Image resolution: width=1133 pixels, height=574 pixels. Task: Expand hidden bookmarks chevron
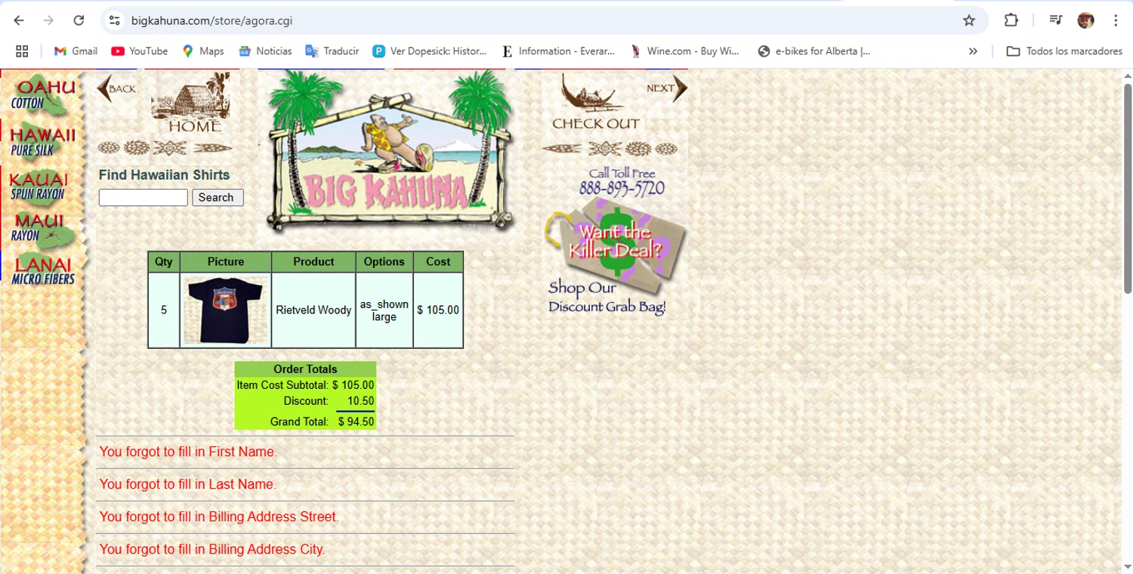973,51
